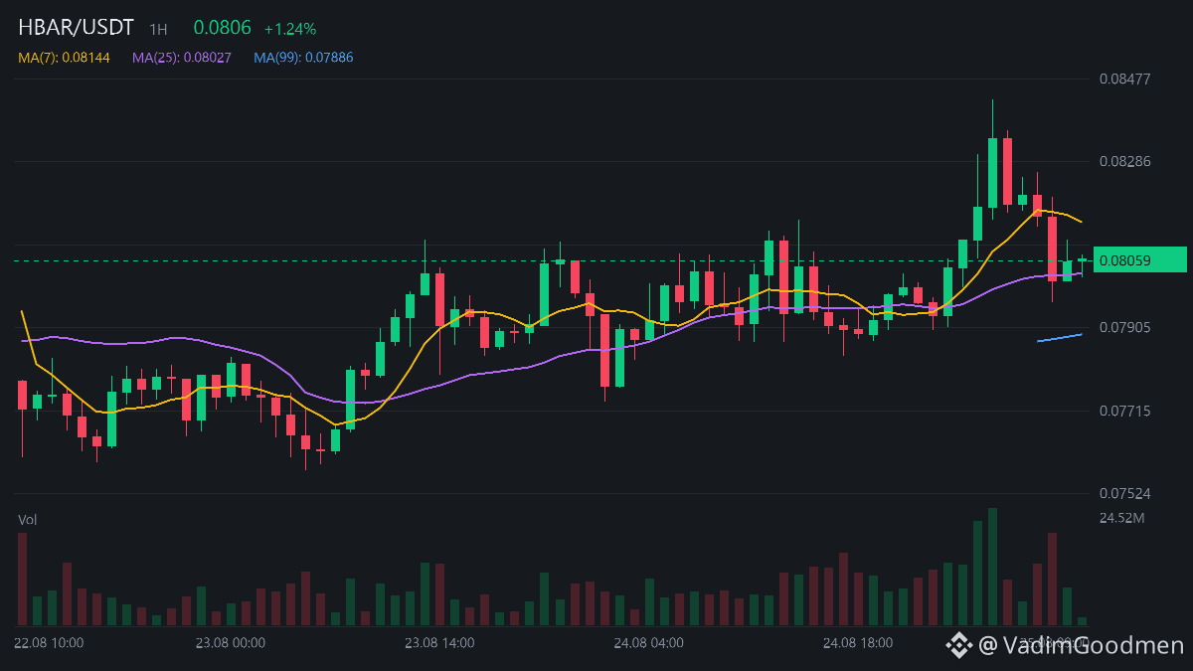Expand the Vol indicator label
The height and width of the screenshot is (671, 1193).
click(x=28, y=520)
